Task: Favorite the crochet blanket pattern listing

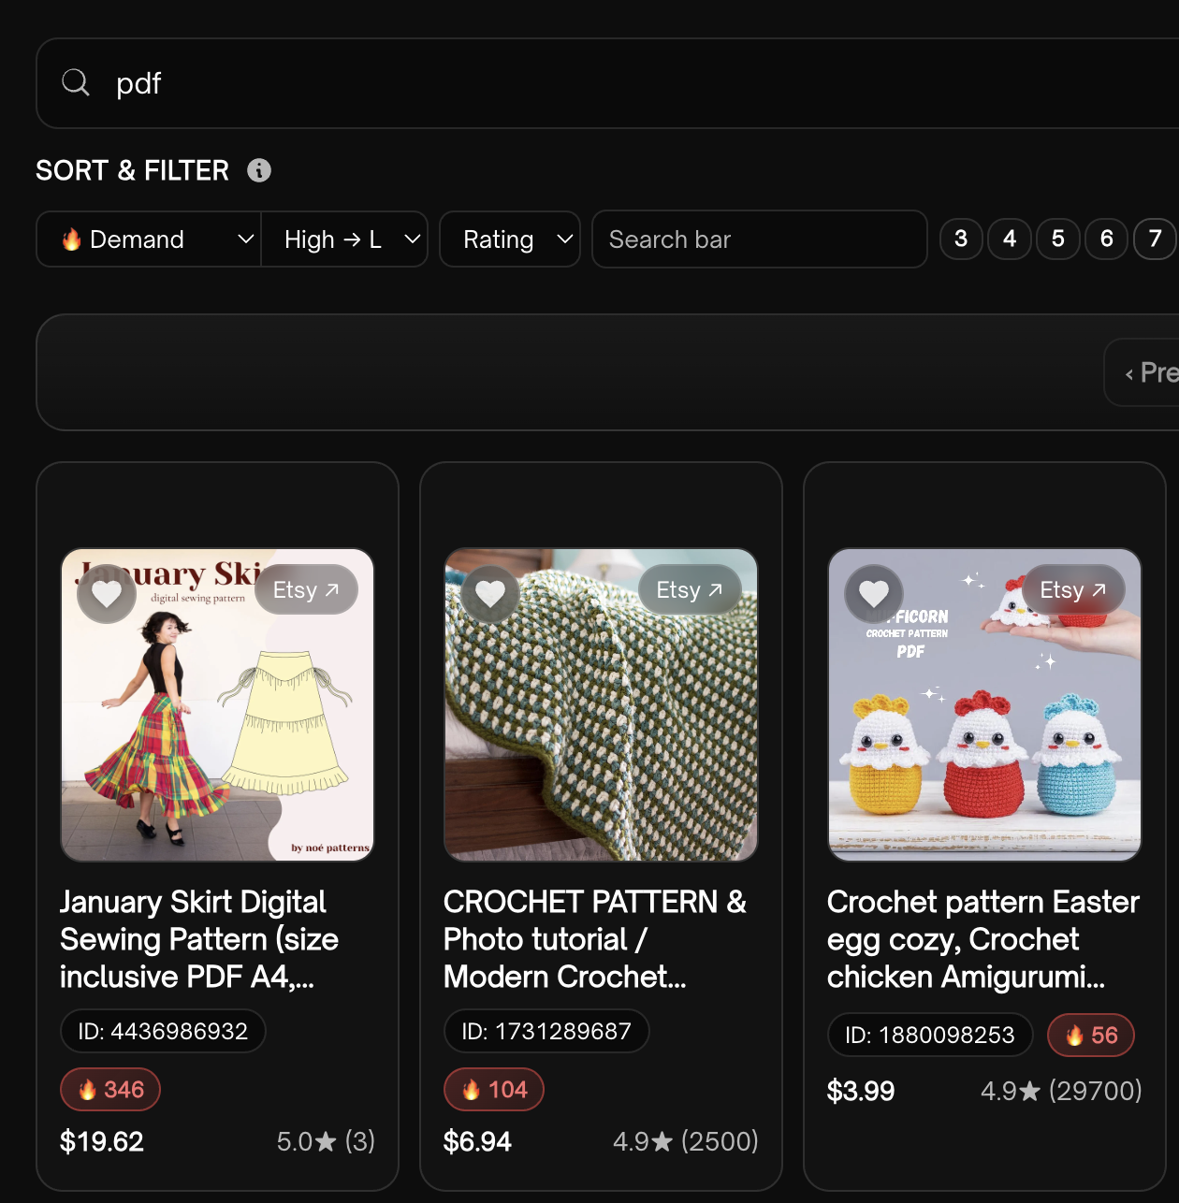Action: [x=490, y=593]
